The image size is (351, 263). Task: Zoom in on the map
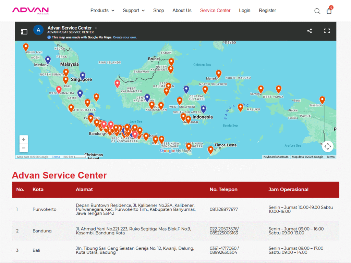24,140
